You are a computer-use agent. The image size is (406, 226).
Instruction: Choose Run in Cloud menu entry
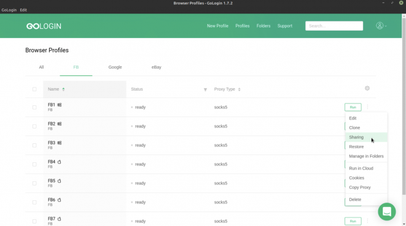pyautogui.click(x=366, y=168)
